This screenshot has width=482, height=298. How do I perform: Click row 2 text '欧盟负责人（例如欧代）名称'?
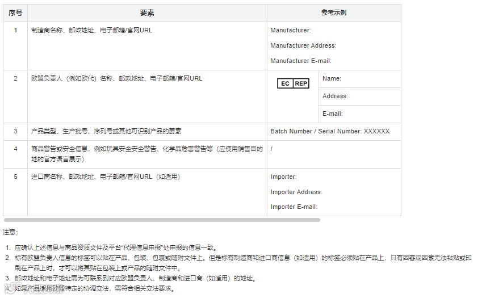72,78
